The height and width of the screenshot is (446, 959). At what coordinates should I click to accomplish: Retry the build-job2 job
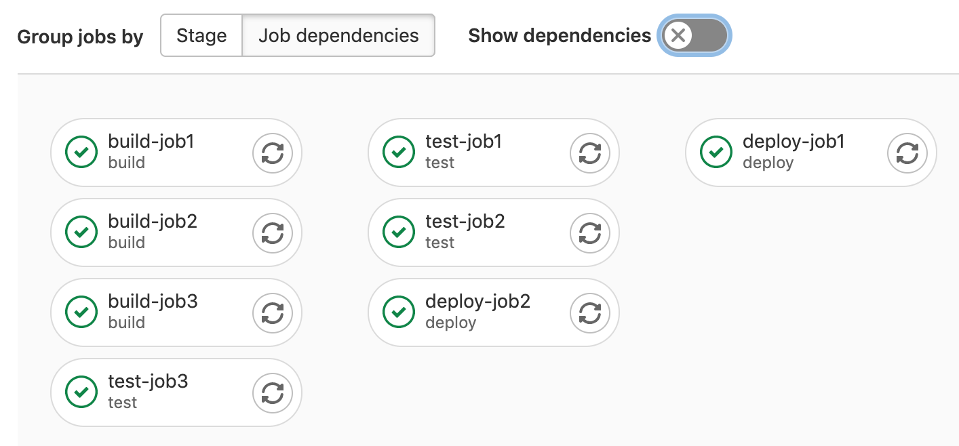(273, 232)
